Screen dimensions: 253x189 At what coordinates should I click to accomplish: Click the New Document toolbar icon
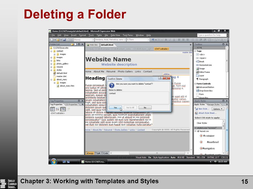pos(52,40)
